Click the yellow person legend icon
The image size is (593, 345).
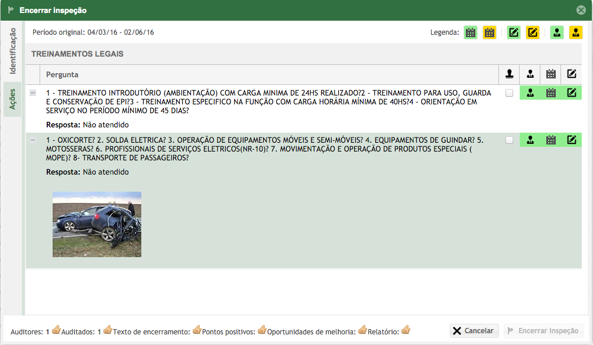click(576, 33)
